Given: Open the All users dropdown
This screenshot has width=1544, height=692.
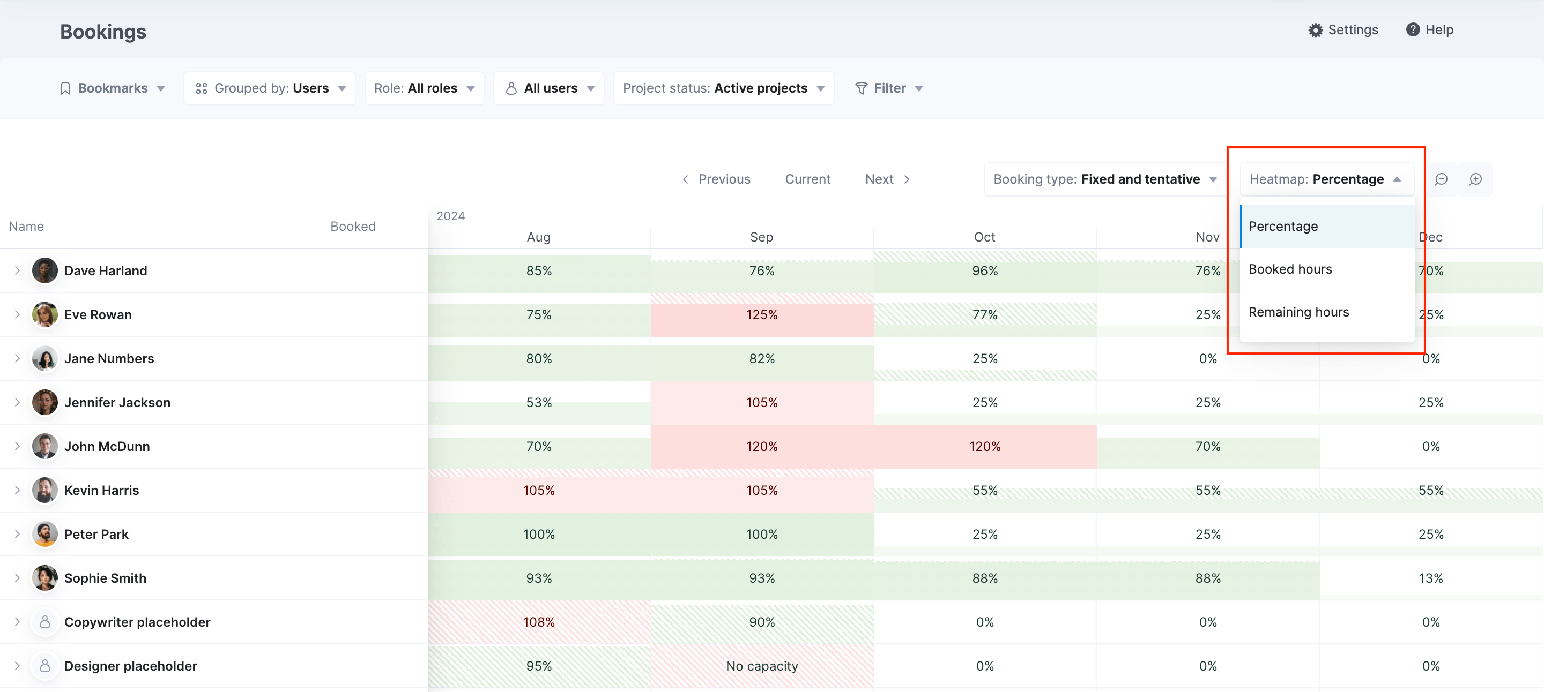Looking at the screenshot, I should coord(549,88).
